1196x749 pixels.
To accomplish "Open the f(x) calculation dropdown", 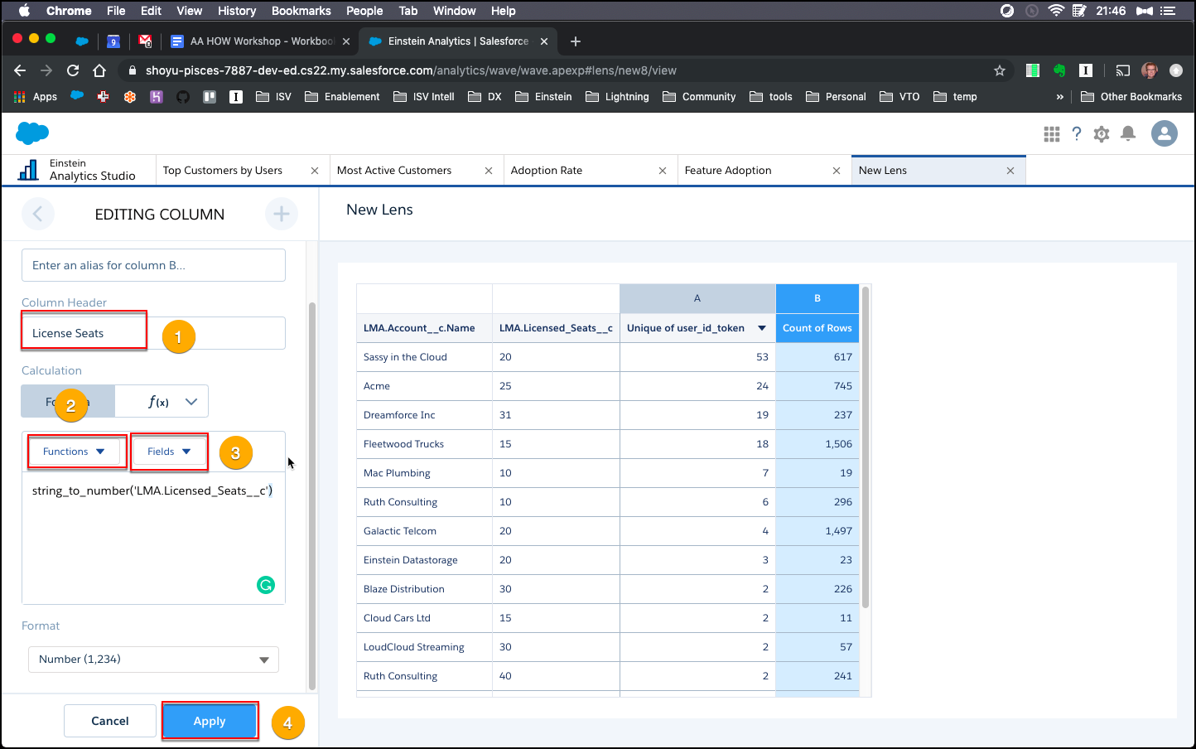I will 162,401.
